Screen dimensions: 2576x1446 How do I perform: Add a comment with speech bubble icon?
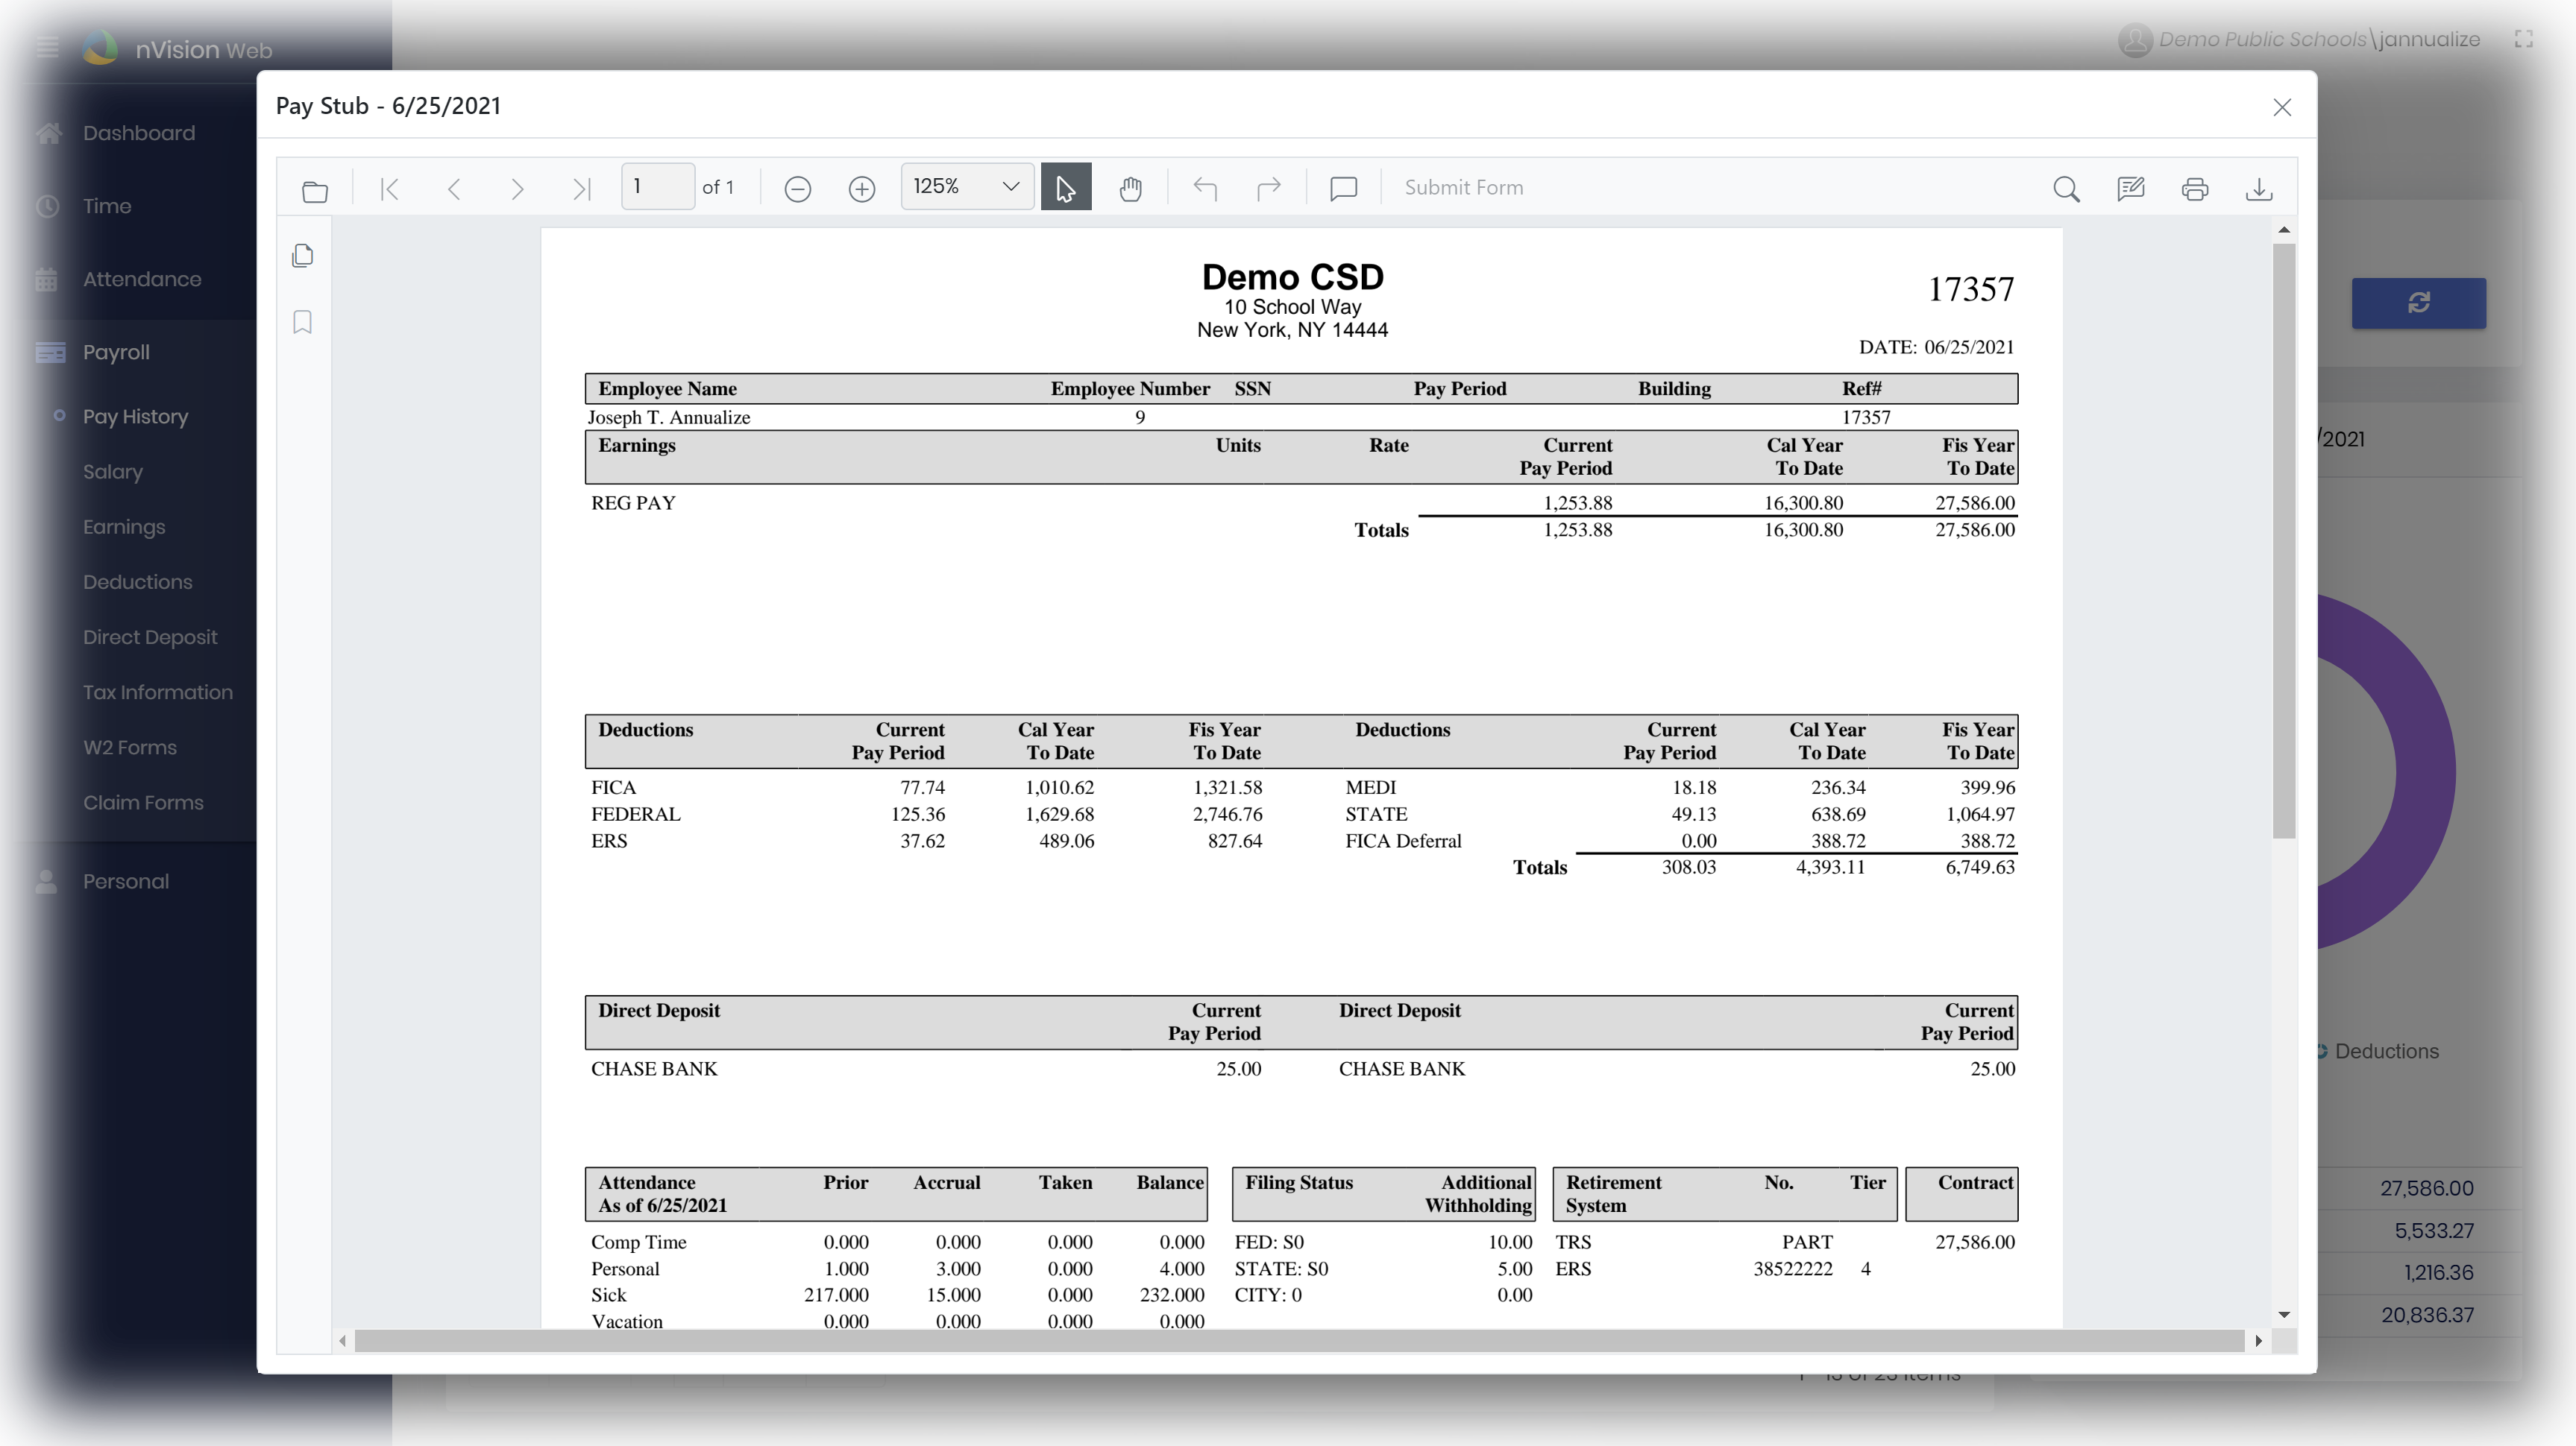pyautogui.click(x=1343, y=188)
